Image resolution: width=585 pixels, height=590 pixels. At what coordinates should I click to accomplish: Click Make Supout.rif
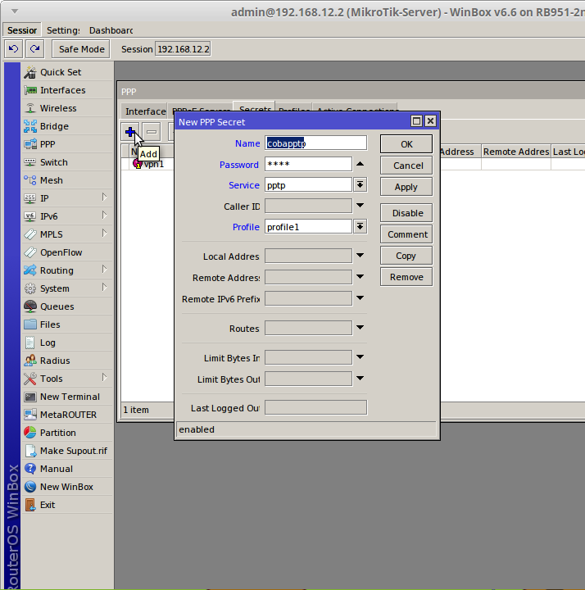click(x=68, y=451)
